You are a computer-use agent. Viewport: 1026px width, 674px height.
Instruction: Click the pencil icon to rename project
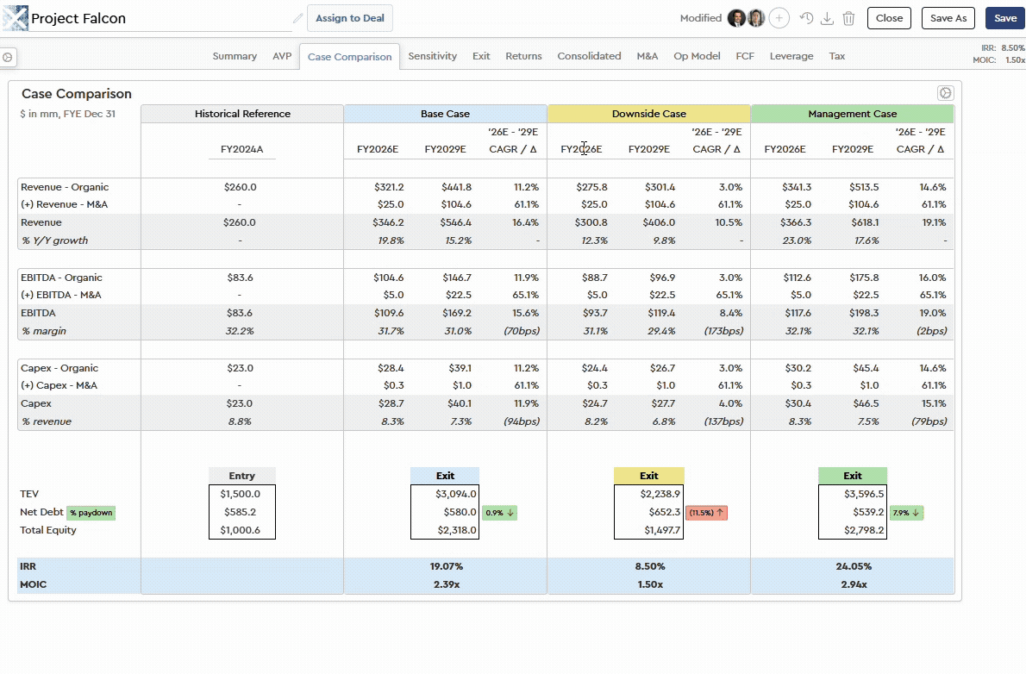point(298,18)
